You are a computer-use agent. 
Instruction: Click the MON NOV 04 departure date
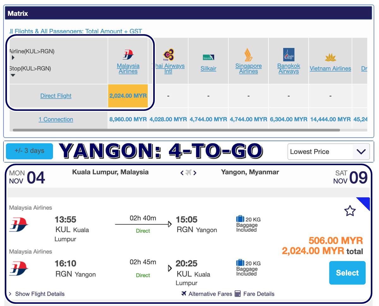click(x=27, y=177)
